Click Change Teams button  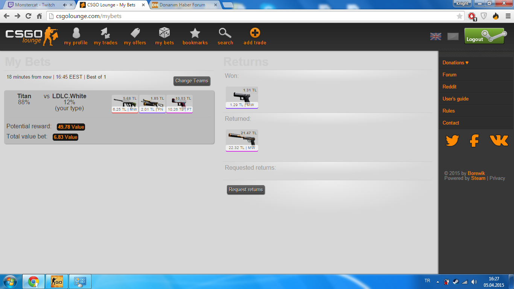tap(192, 81)
